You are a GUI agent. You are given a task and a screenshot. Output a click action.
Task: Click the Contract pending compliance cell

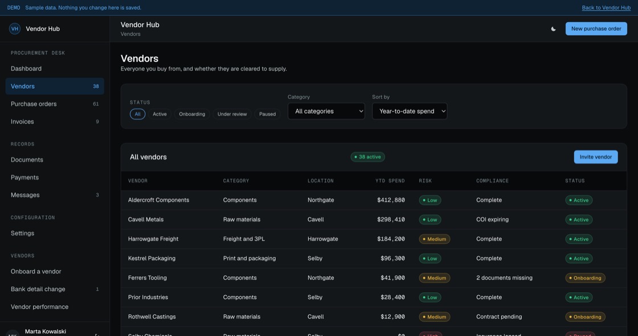point(499,317)
